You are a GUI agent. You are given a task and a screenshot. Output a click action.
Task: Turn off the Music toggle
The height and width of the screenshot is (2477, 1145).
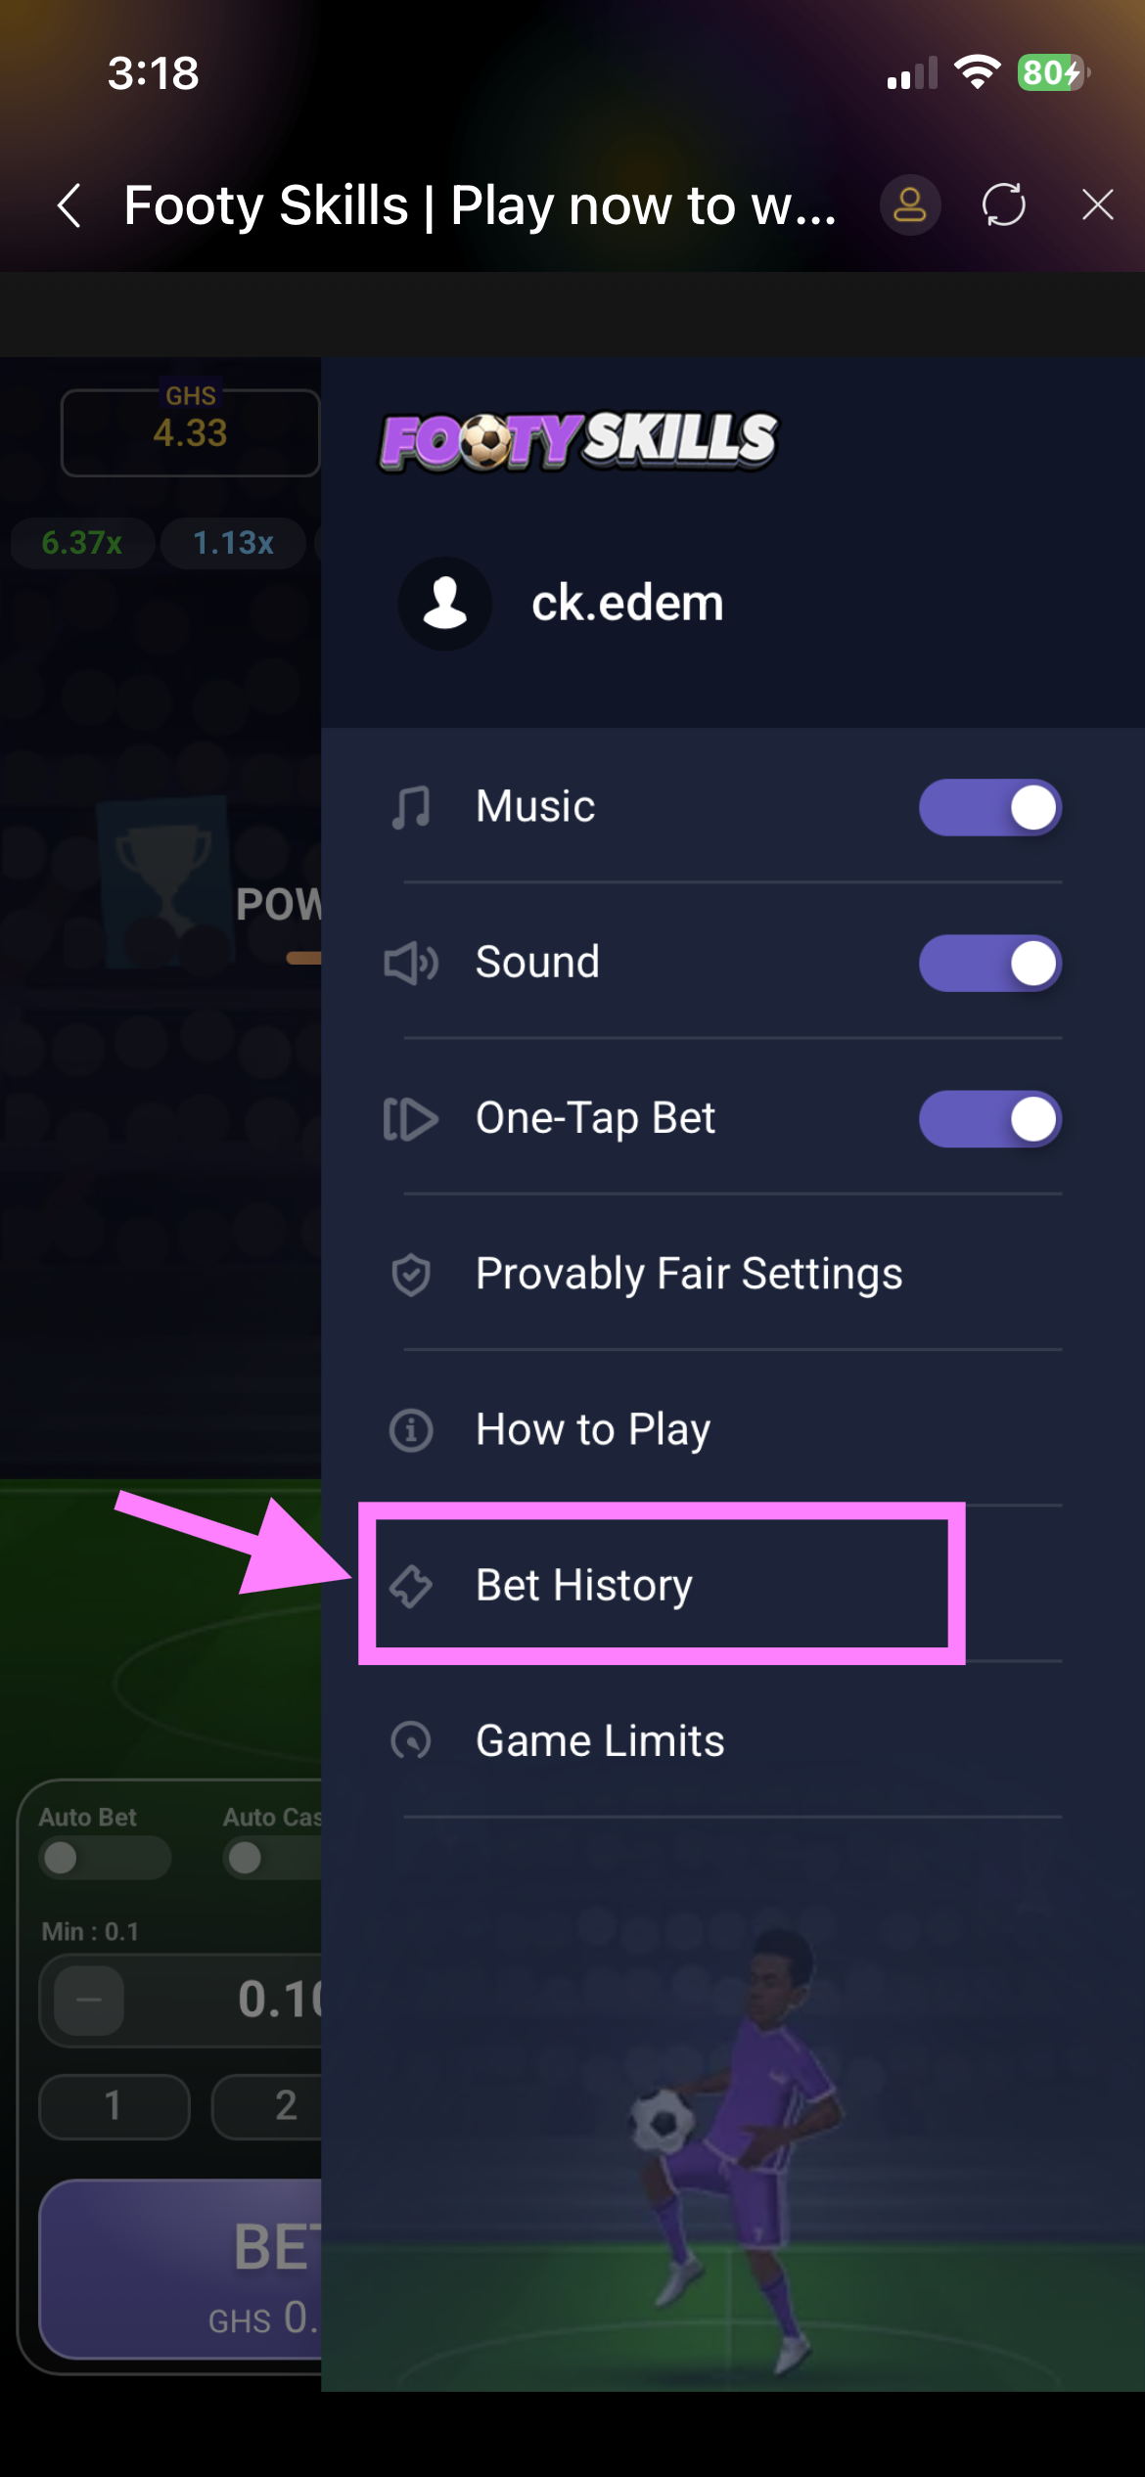[989, 808]
